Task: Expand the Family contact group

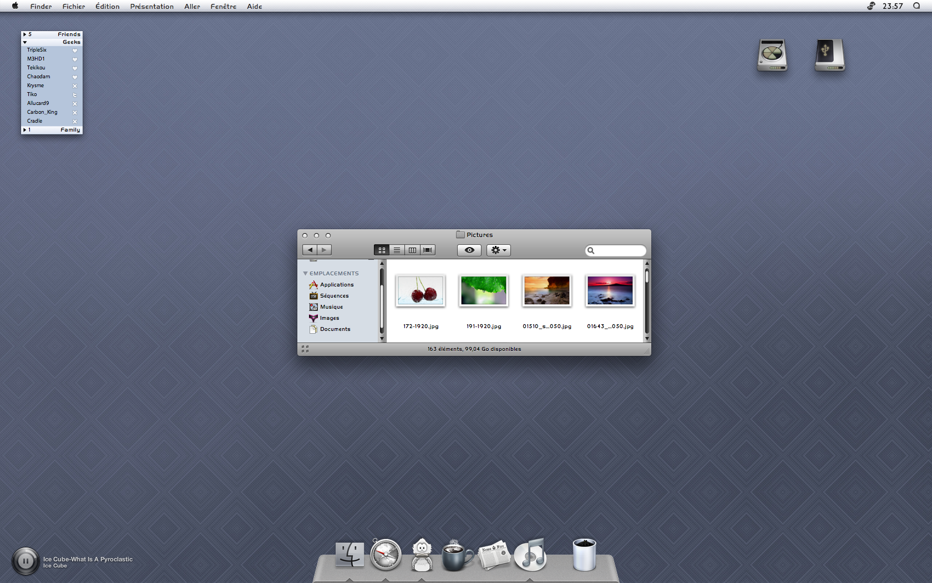Action: coord(24,130)
